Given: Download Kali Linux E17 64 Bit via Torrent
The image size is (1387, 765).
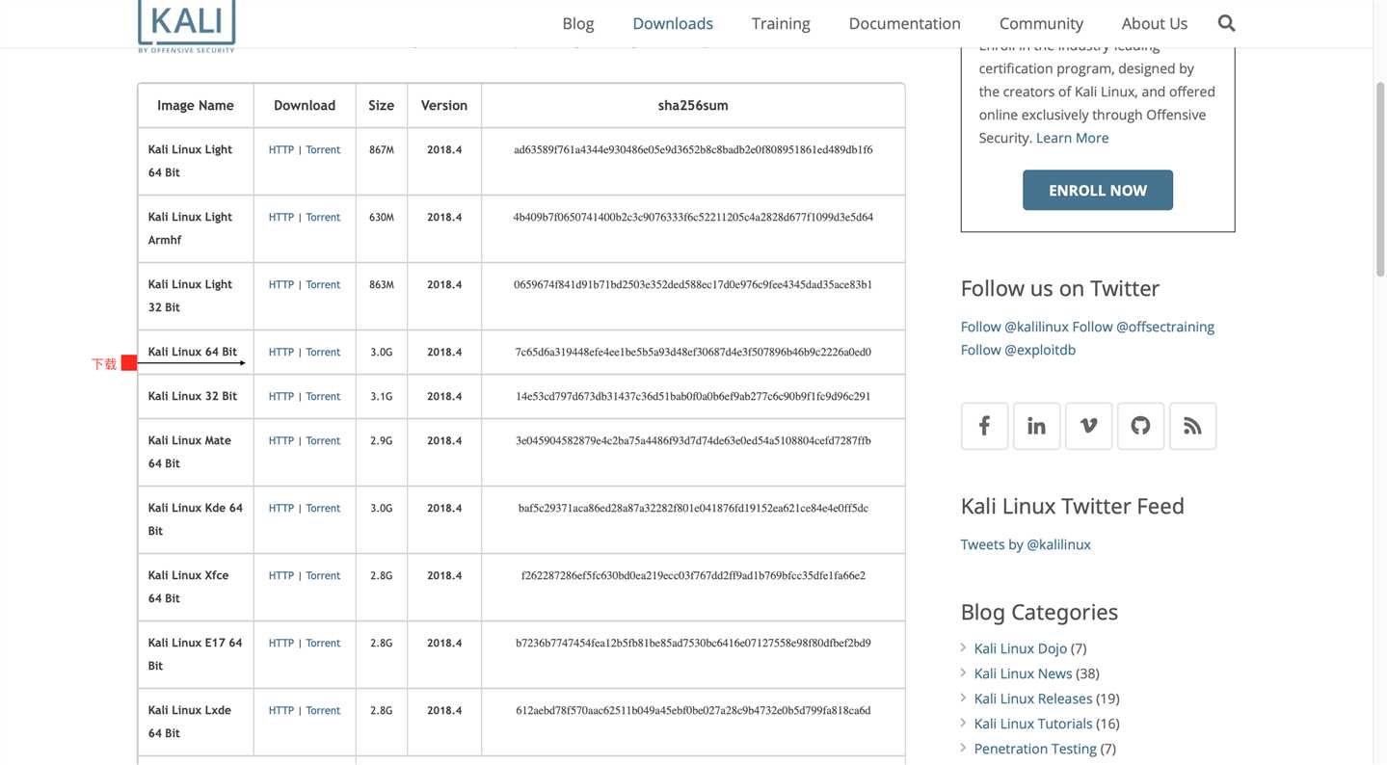Looking at the screenshot, I should (323, 643).
